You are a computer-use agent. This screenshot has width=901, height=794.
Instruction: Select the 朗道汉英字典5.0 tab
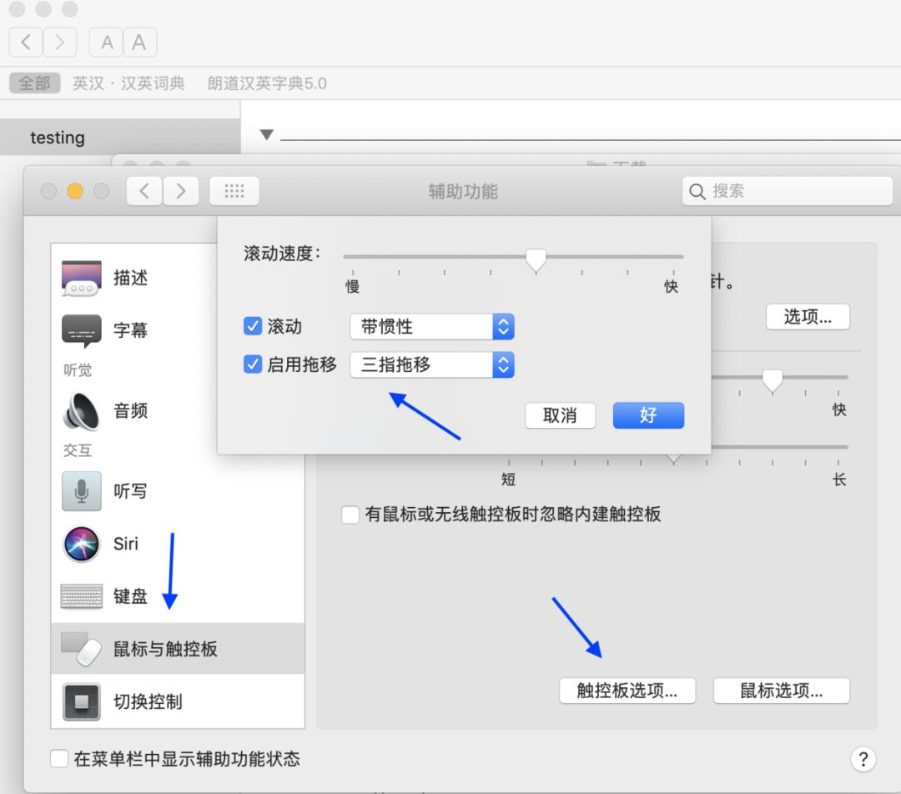(266, 83)
